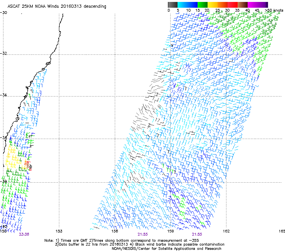The height and width of the screenshot is (251, 285).
Task: Click the orange 25-30 knots color segment
Action: pos(223,5)
